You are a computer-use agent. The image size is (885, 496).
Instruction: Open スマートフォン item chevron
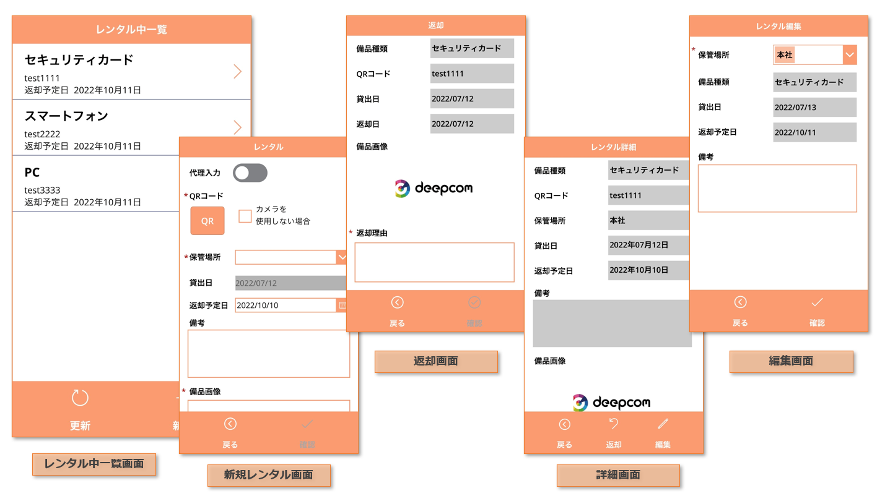point(237,127)
